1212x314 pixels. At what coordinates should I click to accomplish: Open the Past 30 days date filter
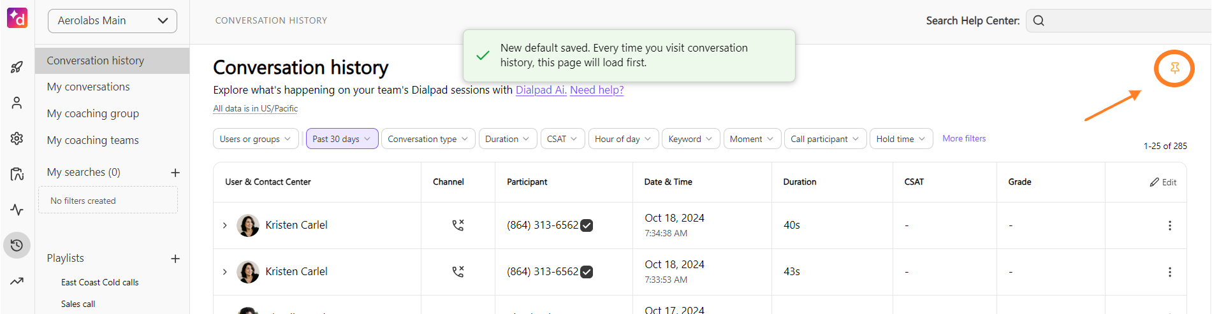342,139
